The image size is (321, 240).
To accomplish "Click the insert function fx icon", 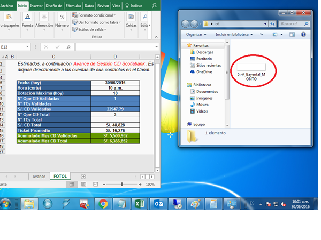I will click(68, 47).
